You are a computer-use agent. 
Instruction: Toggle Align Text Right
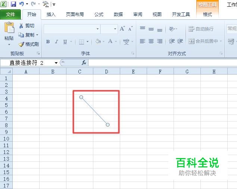point(160,41)
